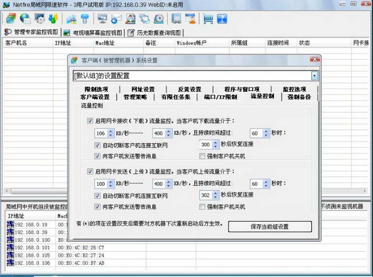Click the document magnifier toolbar icon

[x=130, y=18]
